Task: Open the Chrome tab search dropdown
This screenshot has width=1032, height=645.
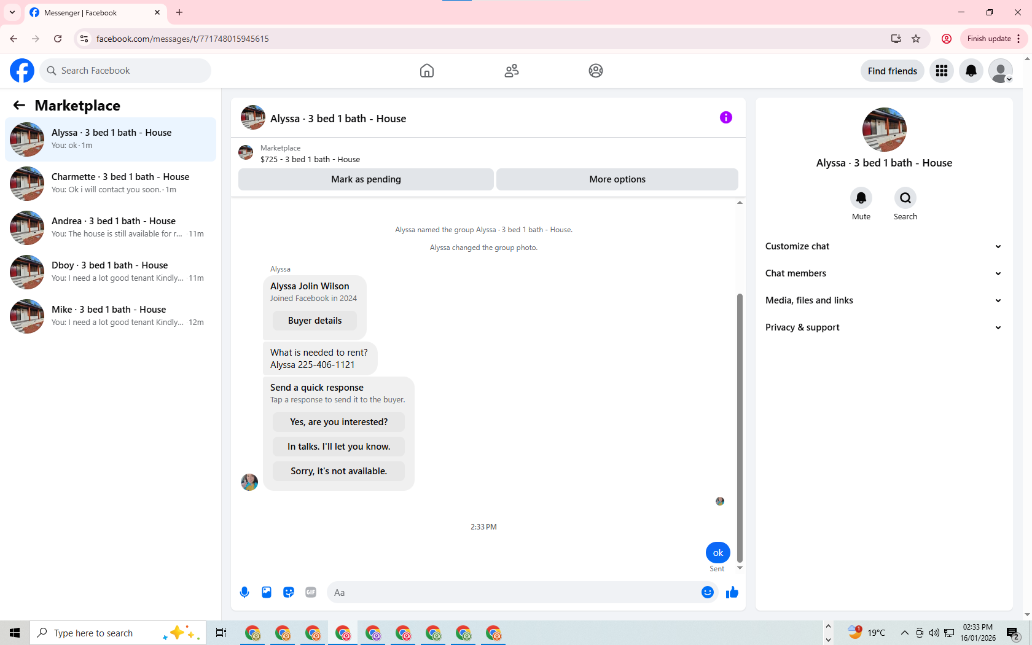Action: 12,12
